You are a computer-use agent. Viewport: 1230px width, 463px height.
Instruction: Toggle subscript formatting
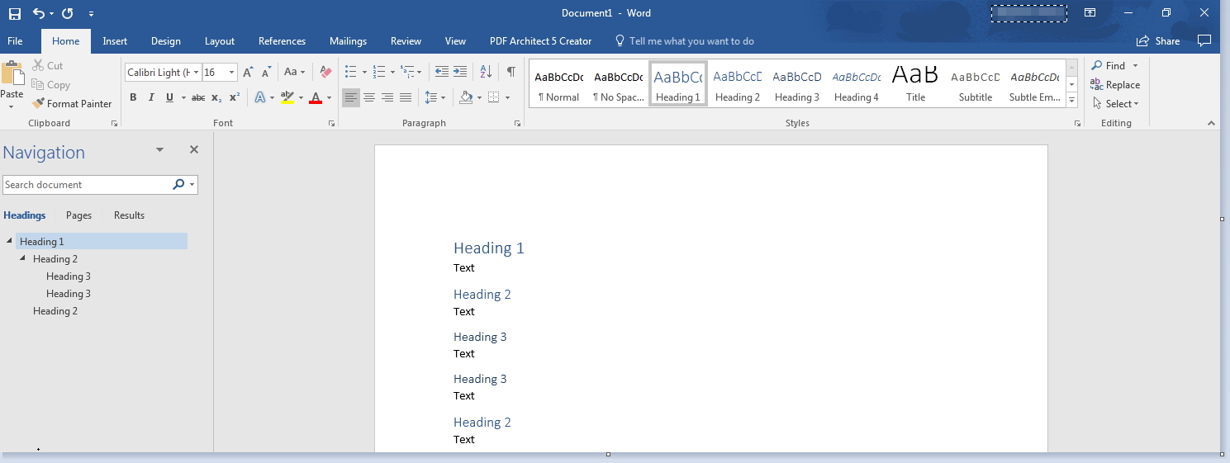coord(216,97)
